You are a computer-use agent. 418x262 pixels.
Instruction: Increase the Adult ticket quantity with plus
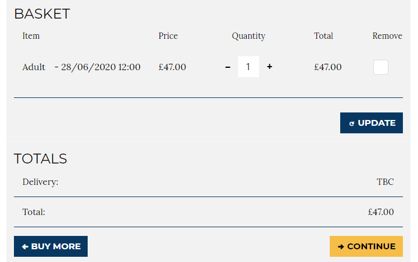click(269, 67)
